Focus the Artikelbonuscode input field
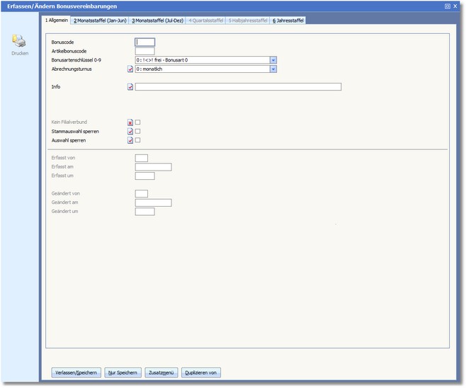 click(x=144, y=51)
